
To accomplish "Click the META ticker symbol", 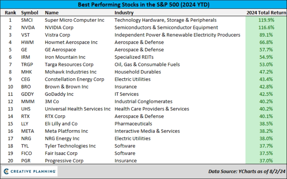I will pos(27,131).
